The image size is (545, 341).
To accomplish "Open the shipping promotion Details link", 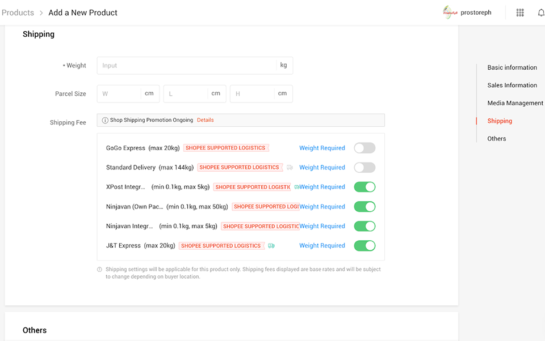I will [x=205, y=120].
